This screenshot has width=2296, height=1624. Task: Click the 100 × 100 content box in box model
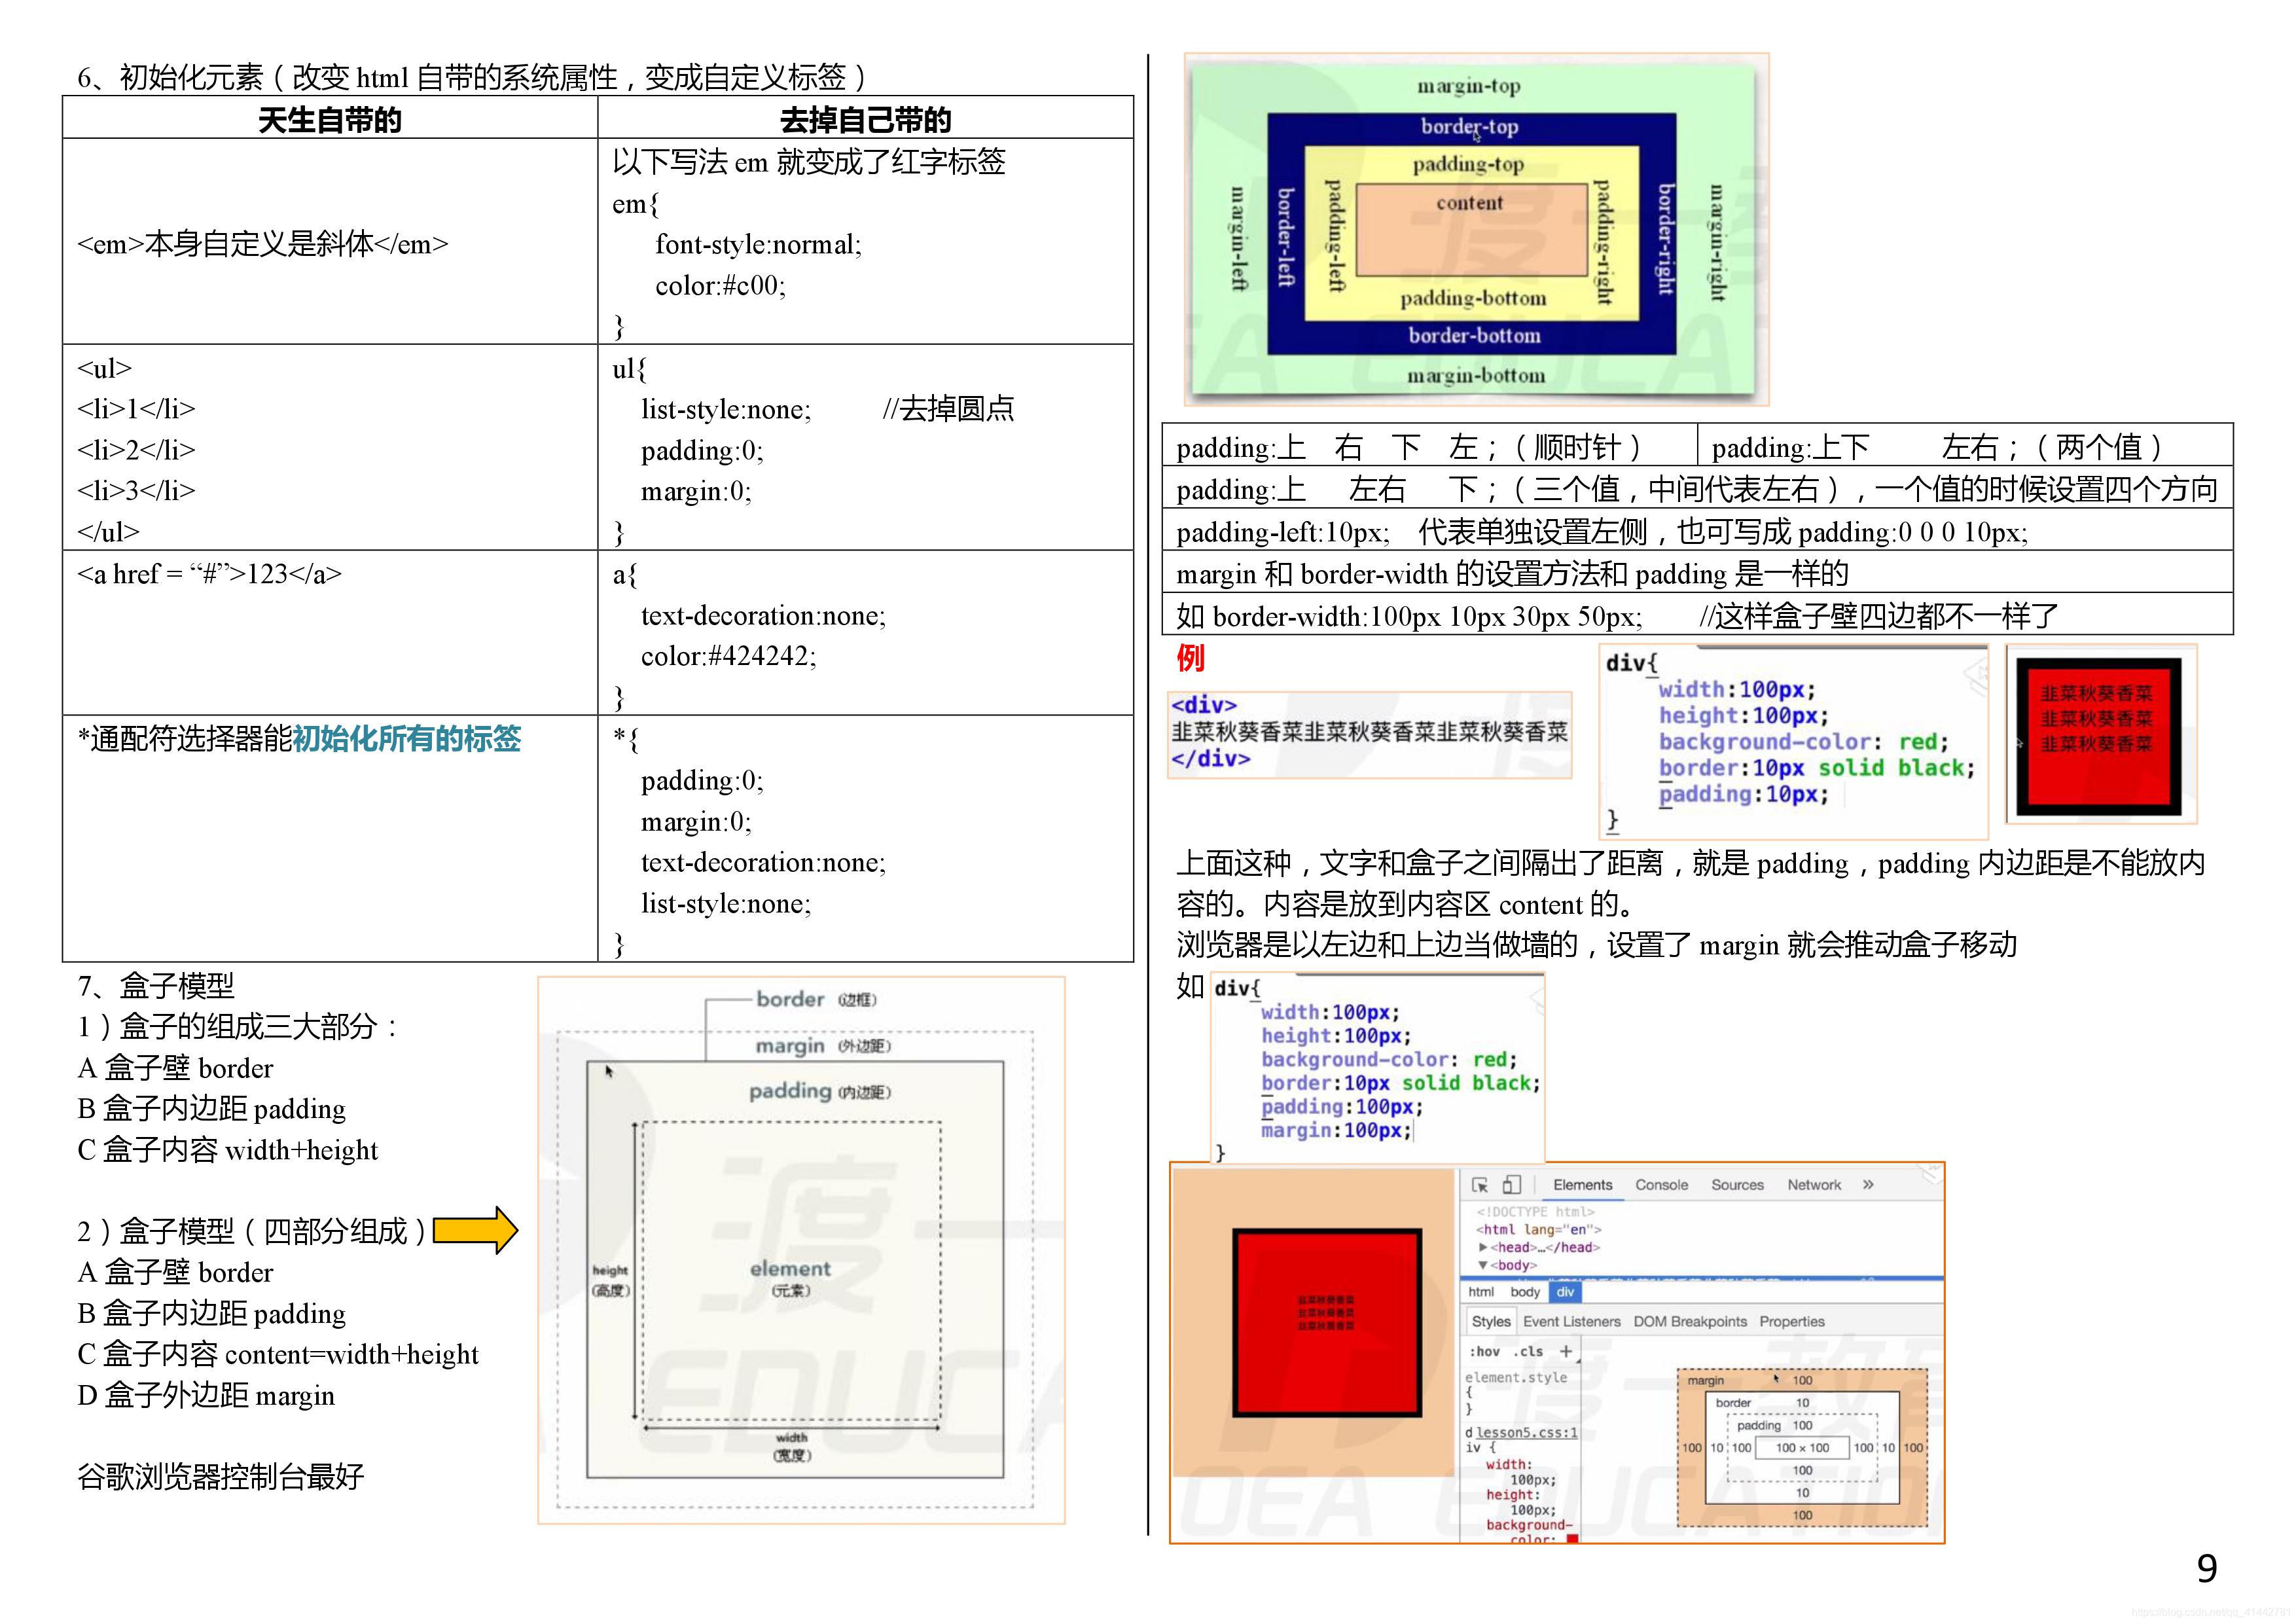coord(1802,1448)
